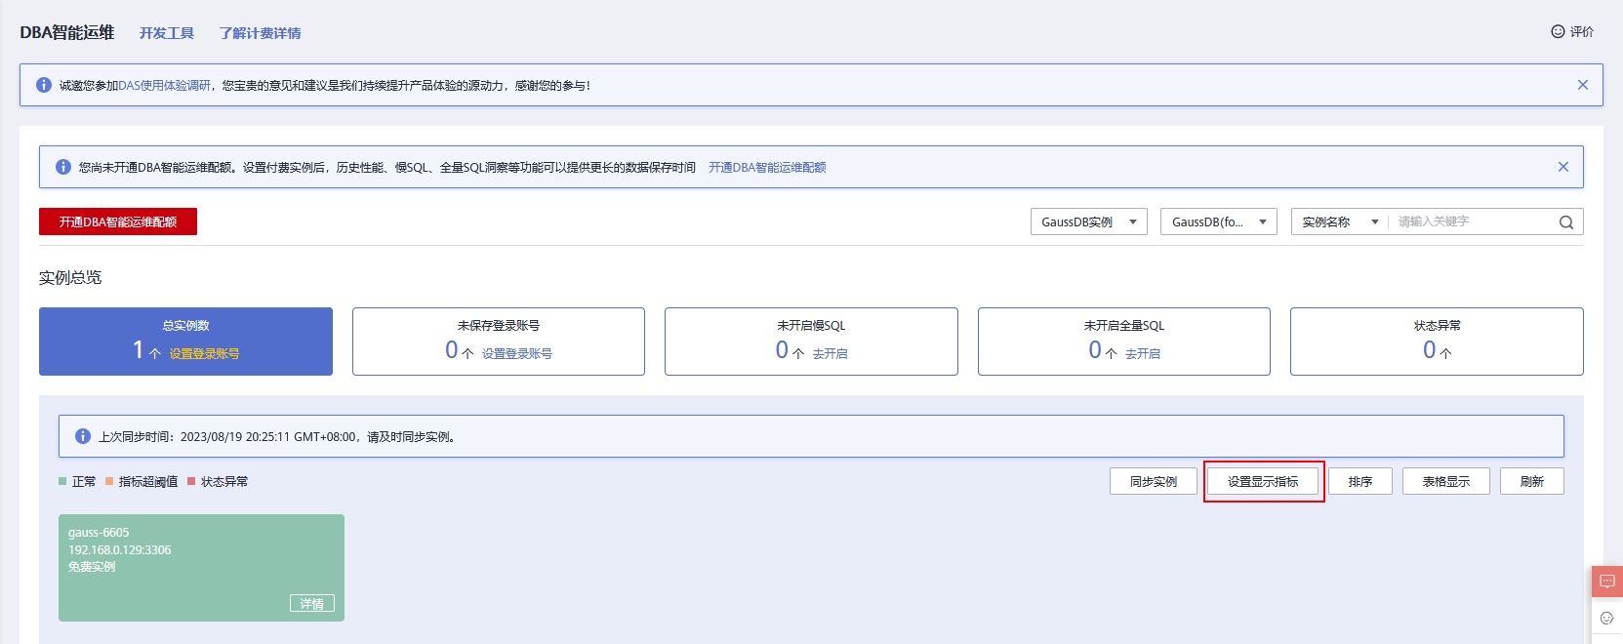The image size is (1623, 644).
Task: Open the GaussDB(fo... engine dropdown
Action: pyautogui.click(x=1219, y=221)
